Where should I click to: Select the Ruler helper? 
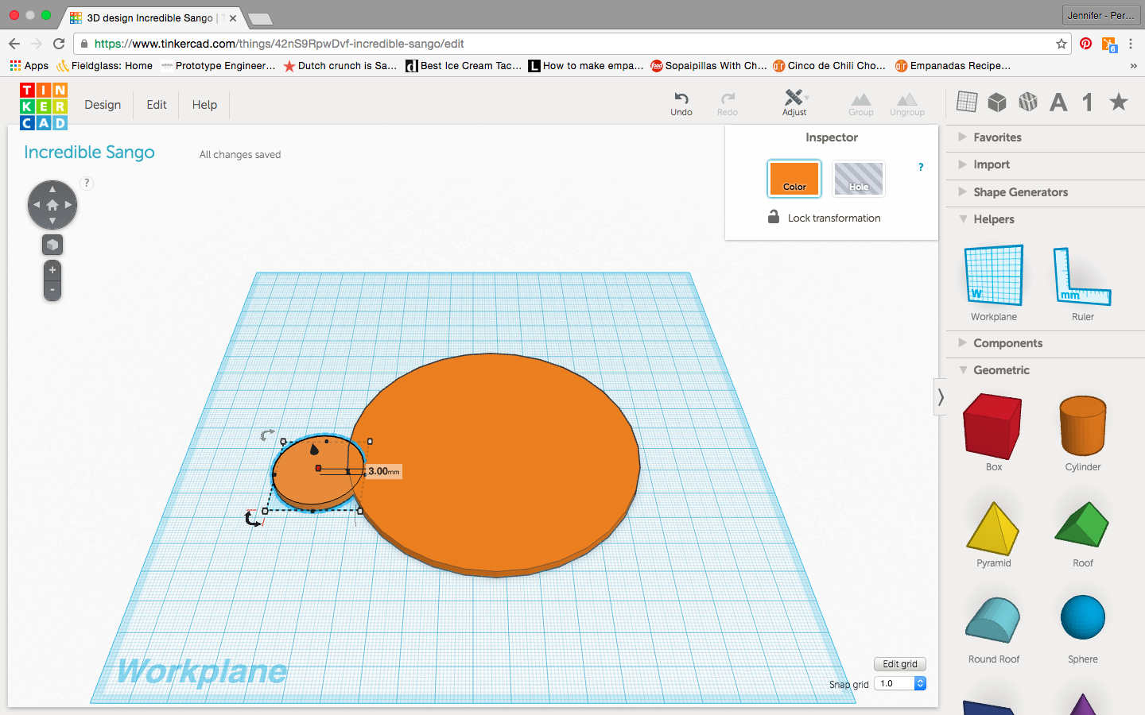1083,283
